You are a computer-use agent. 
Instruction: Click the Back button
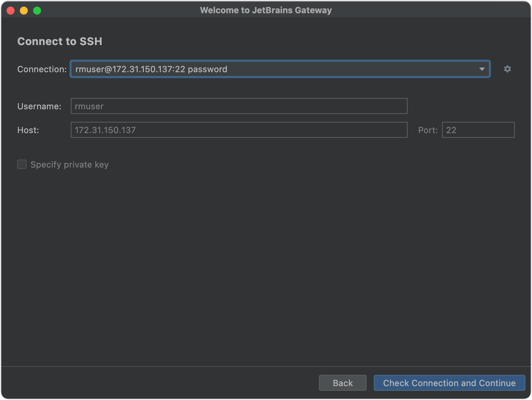(342, 383)
